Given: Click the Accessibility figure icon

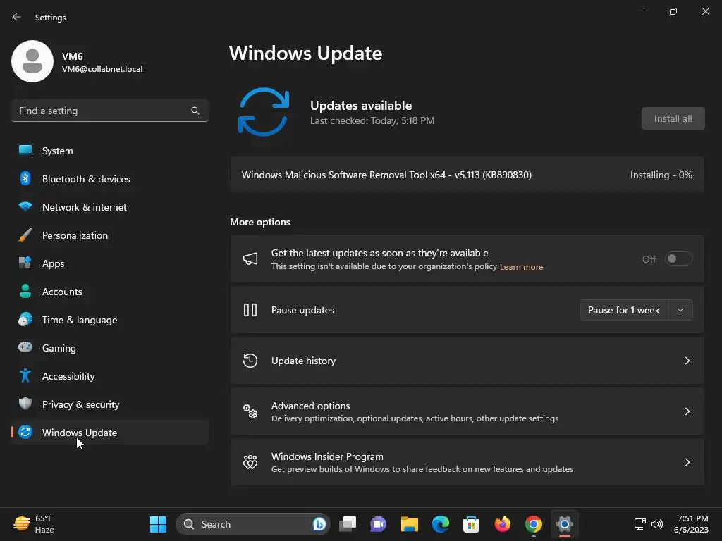Looking at the screenshot, I should coord(25,376).
